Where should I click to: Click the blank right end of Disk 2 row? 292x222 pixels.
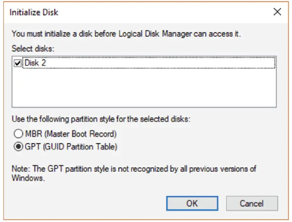click(x=217, y=63)
